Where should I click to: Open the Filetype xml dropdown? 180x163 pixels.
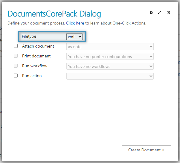(x=74, y=37)
